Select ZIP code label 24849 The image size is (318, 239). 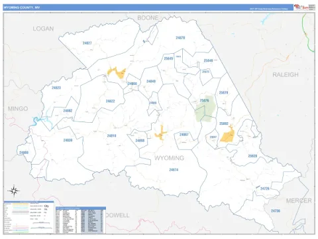point(151,81)
